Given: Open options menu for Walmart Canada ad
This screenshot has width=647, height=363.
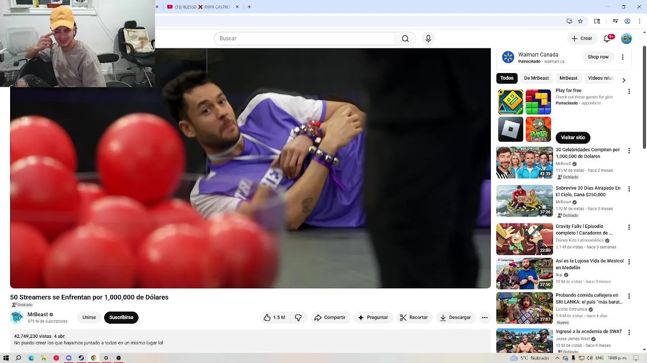Looking at the screenshot, I should (623, 57).
